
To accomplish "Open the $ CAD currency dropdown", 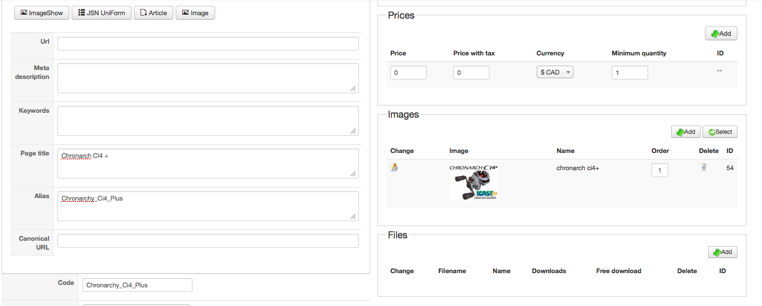I will (555, 73).
